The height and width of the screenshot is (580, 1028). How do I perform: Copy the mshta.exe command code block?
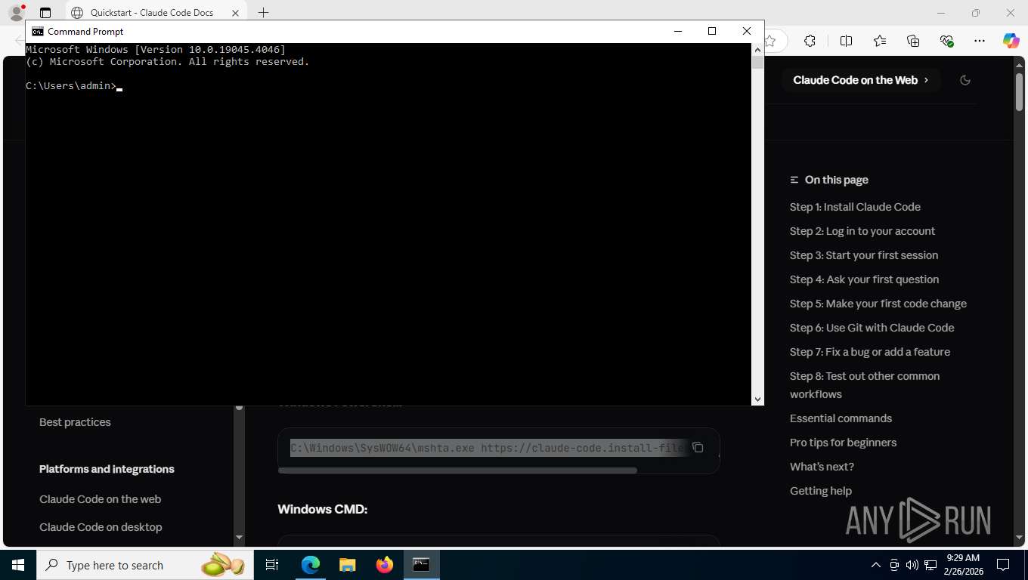698,447
